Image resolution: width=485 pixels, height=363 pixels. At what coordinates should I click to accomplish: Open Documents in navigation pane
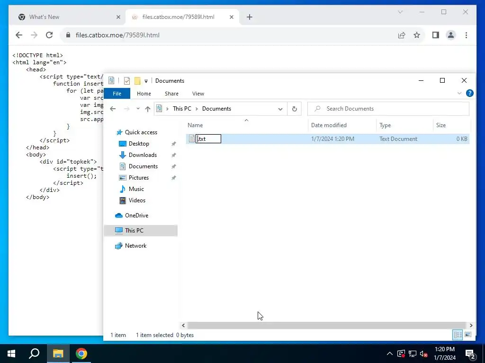click(x=143, y=166)
